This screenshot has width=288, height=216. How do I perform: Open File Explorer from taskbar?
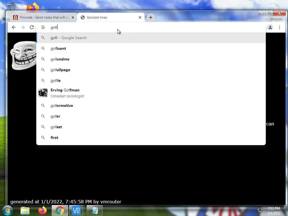(25, 211)
